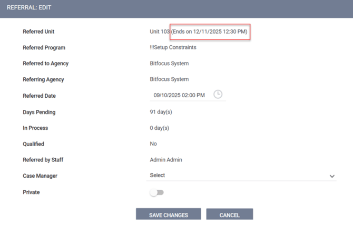Viewport: 353px width, 226px height.
Task: Click Bitfocus System beside Referring Agency
Action: click(x=169, y=79)
